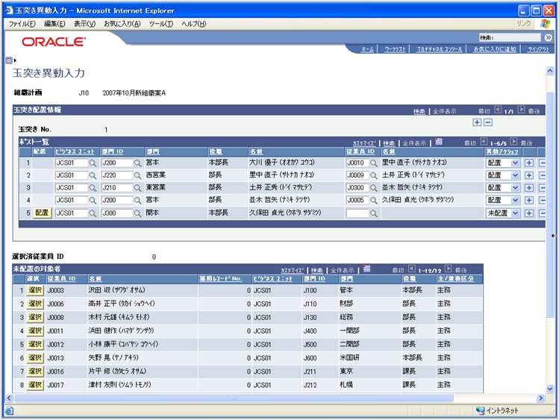
Task: Open 異動アクション dropdown in row 4
Action: [503, 201]
